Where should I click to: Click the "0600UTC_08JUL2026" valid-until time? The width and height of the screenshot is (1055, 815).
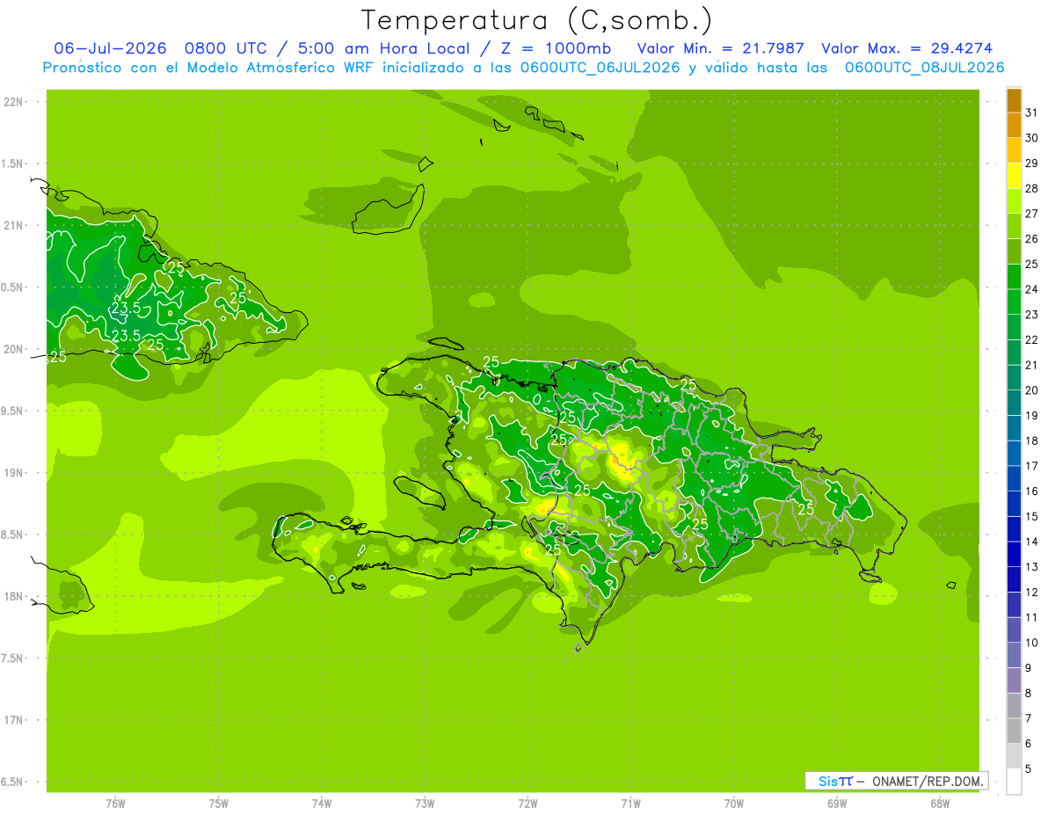[x=924, y=68]
